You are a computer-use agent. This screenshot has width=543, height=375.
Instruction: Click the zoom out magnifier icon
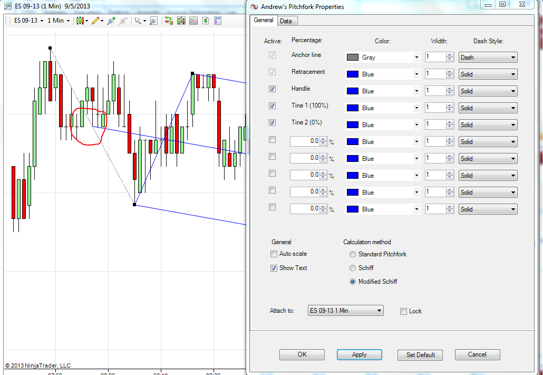coord(123,21)
